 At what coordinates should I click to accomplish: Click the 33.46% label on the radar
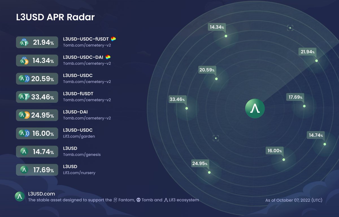pyautogui.click(x=177, y=99)
